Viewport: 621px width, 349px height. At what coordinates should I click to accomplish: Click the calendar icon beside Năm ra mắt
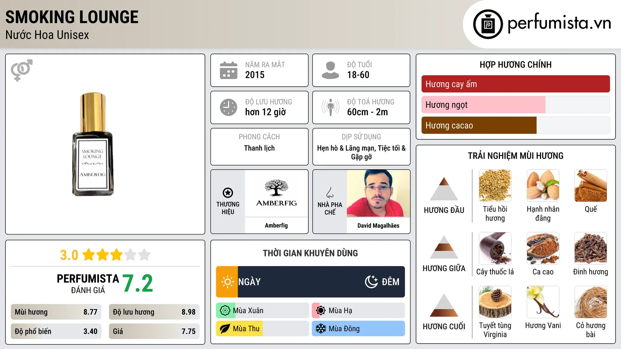pyautogui.click(x=229, y=70)
